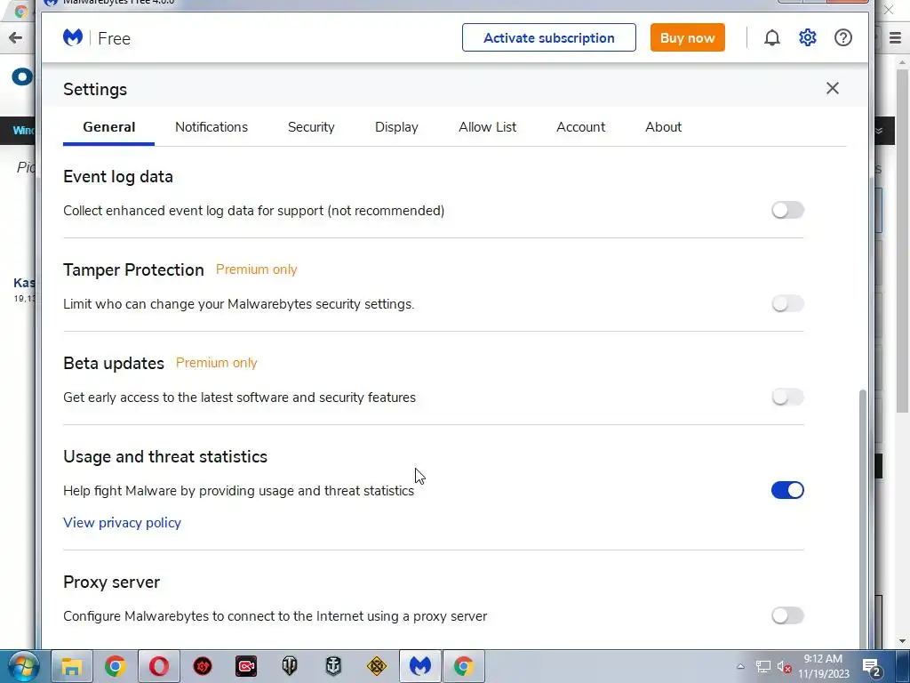The height and width of the screenshot is (683, 910).
Task: Open the About tab
Action: point(663,127)
